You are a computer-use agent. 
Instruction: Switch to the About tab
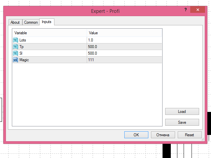(x=15, y=22)
